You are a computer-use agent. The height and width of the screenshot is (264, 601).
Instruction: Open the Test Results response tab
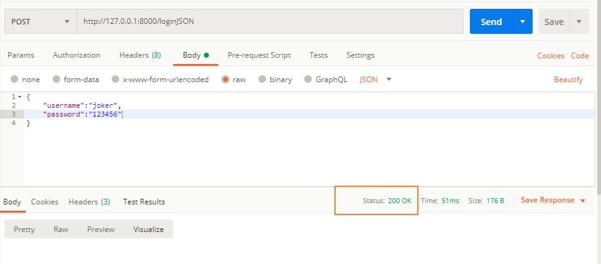(144, 201)
